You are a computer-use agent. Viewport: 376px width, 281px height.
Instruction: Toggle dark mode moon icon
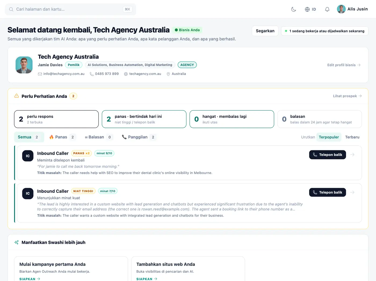click(294, 9)
